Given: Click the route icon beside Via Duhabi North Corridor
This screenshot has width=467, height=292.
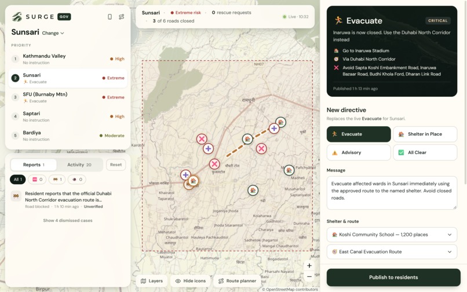Looking at the screenshot, I should [336, 59].
